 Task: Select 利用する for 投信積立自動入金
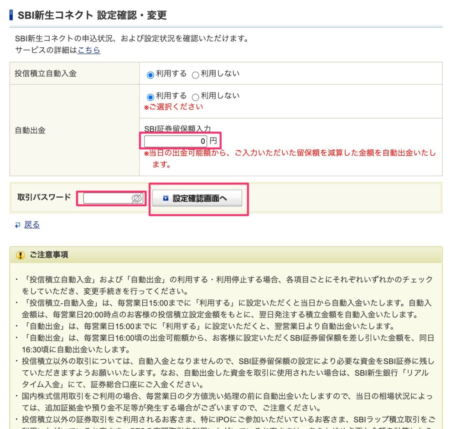(150, 75)
